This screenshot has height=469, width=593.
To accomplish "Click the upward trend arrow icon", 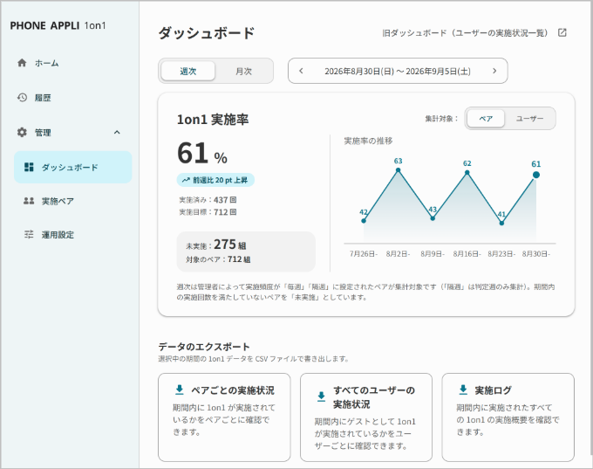I will (x=186, y=180).
